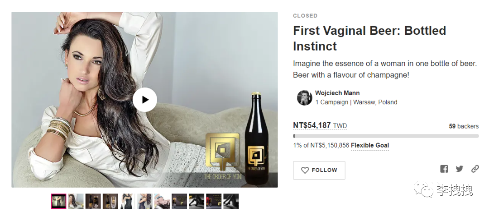Open the campaign title heading

coord(369,38)
